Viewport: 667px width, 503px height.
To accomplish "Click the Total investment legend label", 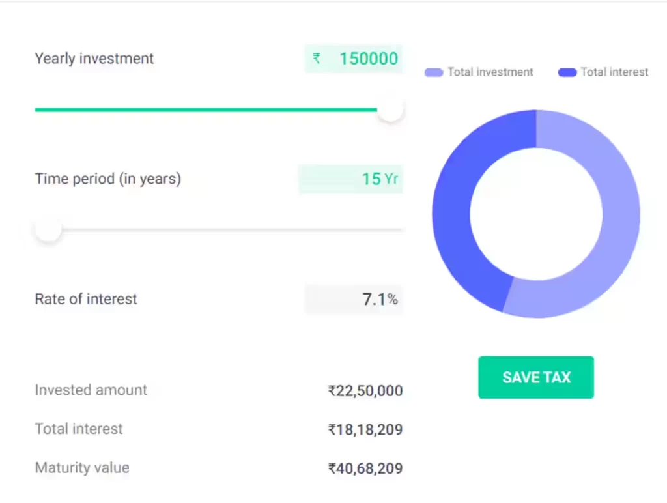I will [490, 72].
